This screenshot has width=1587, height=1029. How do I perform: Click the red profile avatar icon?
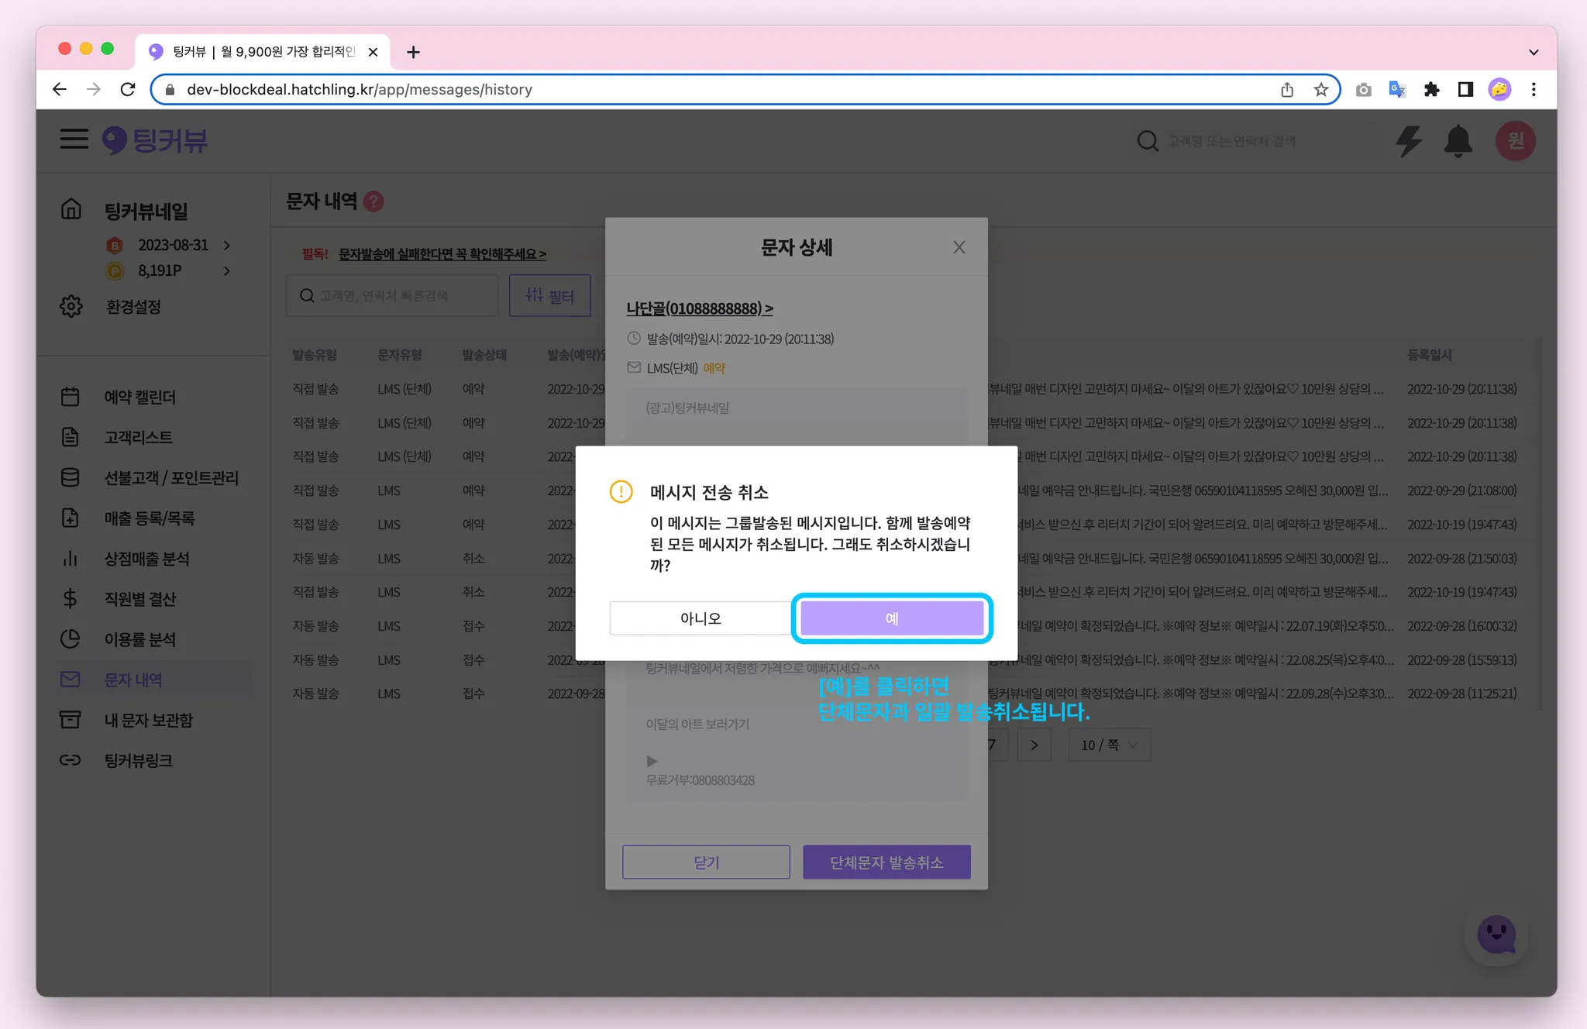[1515, 141]
